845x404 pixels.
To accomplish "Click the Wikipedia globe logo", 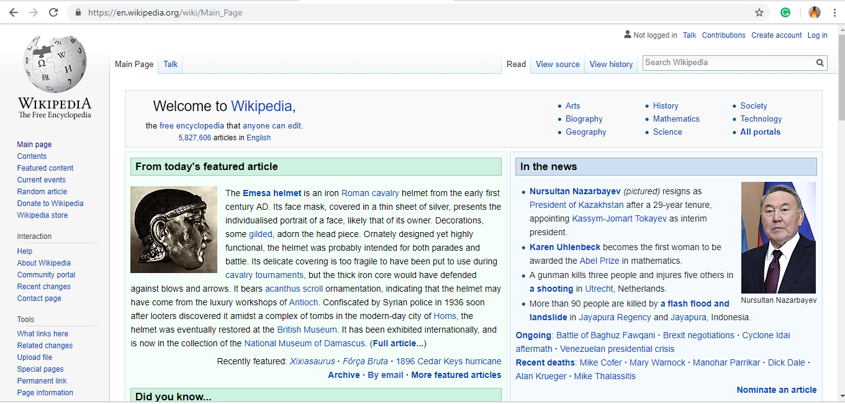I will click(x=55, y=65).
